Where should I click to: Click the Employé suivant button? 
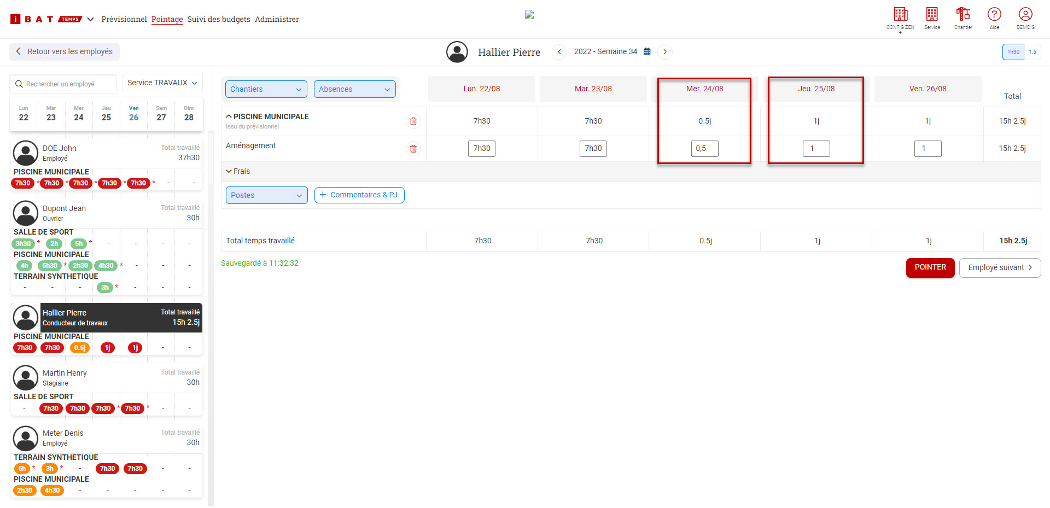click(x=1000, y=268)
